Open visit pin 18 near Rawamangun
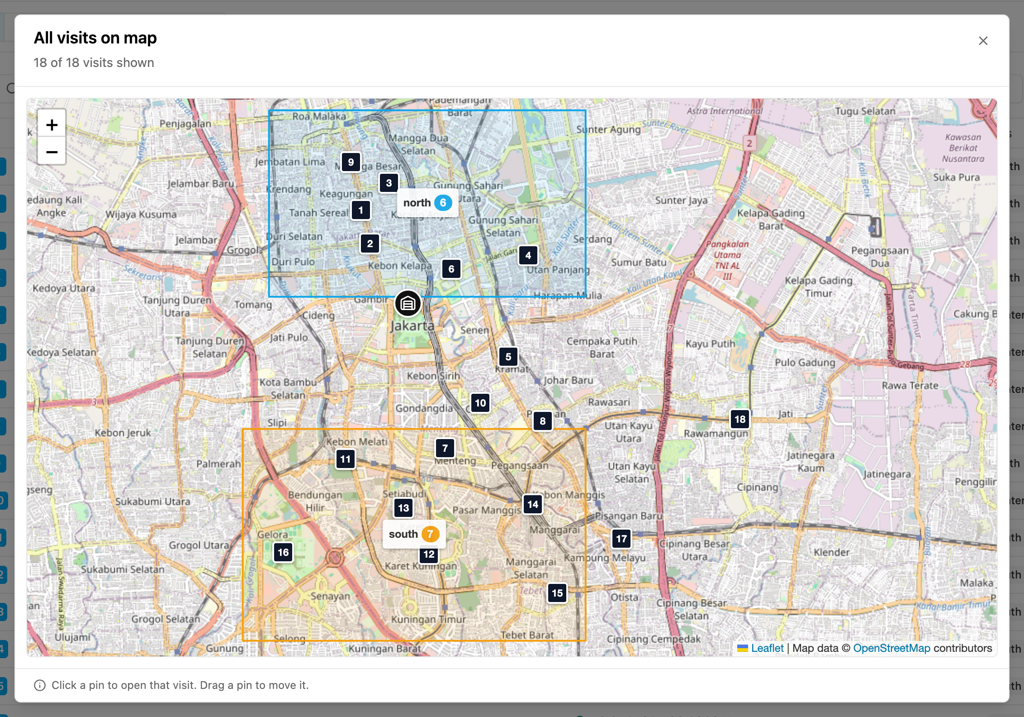Viewport: 1024px width, 717px height. (x=740, y=419)
